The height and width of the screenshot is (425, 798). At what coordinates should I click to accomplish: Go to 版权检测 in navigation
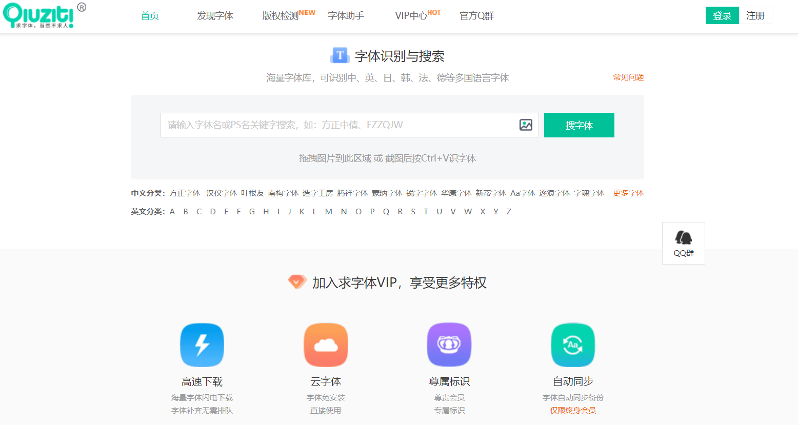pyautogui.click(x=280, y=16)
